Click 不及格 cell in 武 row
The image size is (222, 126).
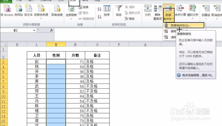(x=97, y=86)
